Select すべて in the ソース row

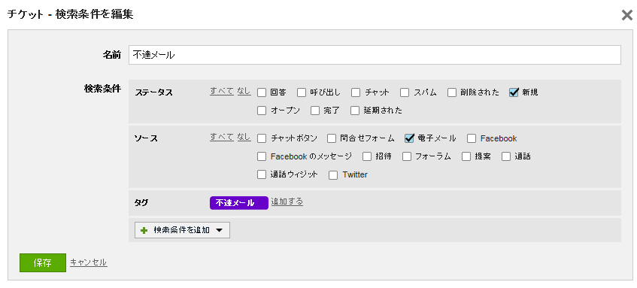pos(222,137)
